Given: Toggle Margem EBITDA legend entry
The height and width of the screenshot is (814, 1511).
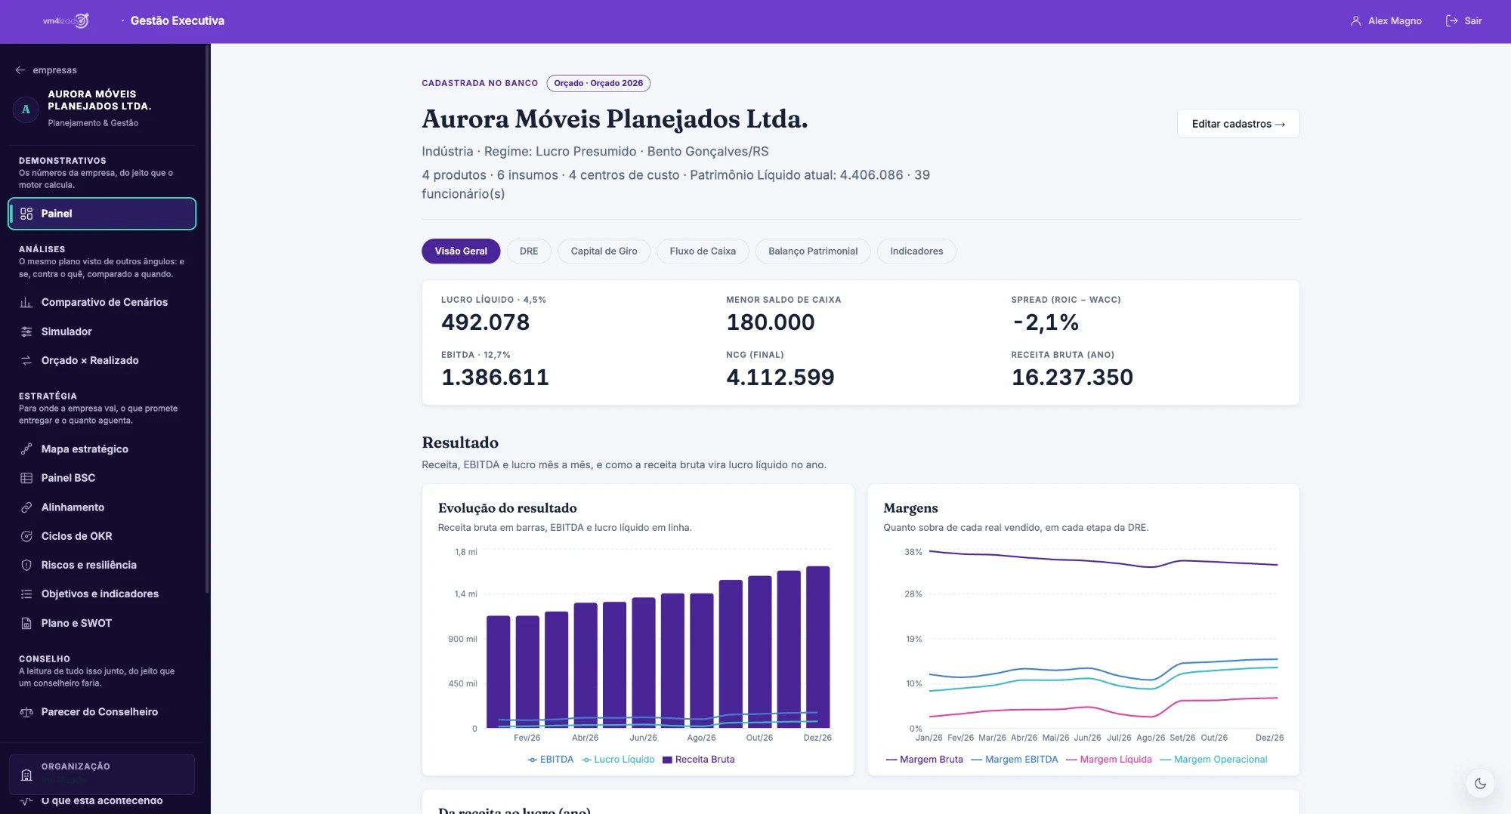Looking at the screenshot, I should (x=1015, y=760).
